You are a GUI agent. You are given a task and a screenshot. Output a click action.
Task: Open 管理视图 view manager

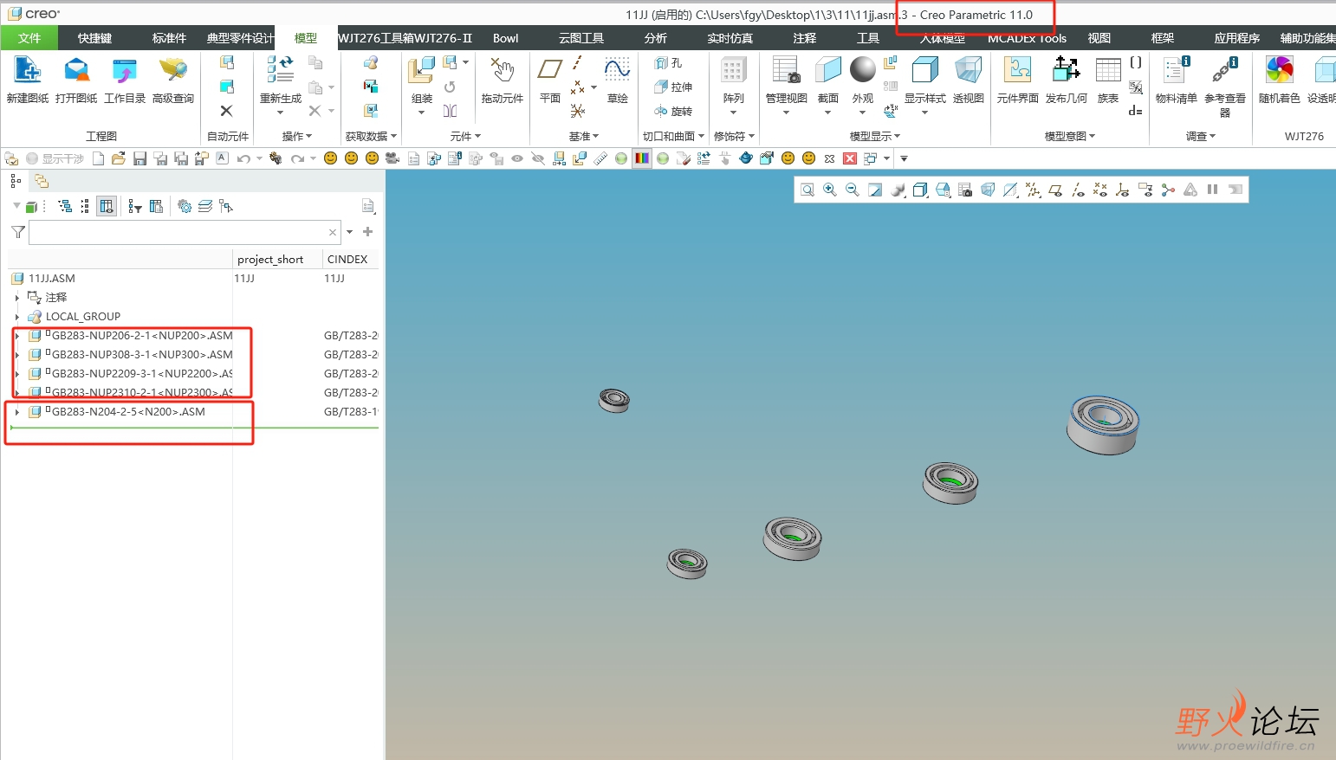point(787,69)
